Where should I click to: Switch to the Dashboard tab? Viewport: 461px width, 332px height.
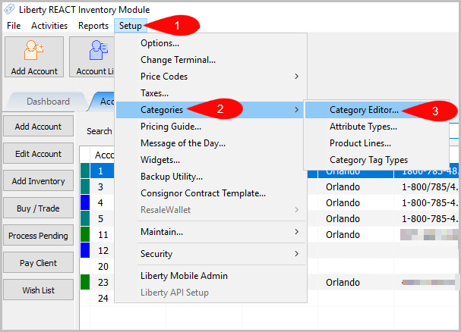[x=48, y=102]
